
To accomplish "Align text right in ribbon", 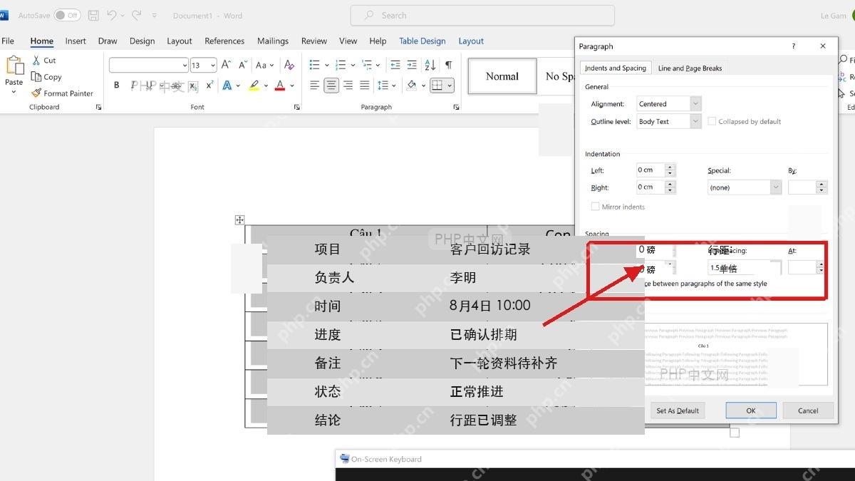I will [348, 86].
